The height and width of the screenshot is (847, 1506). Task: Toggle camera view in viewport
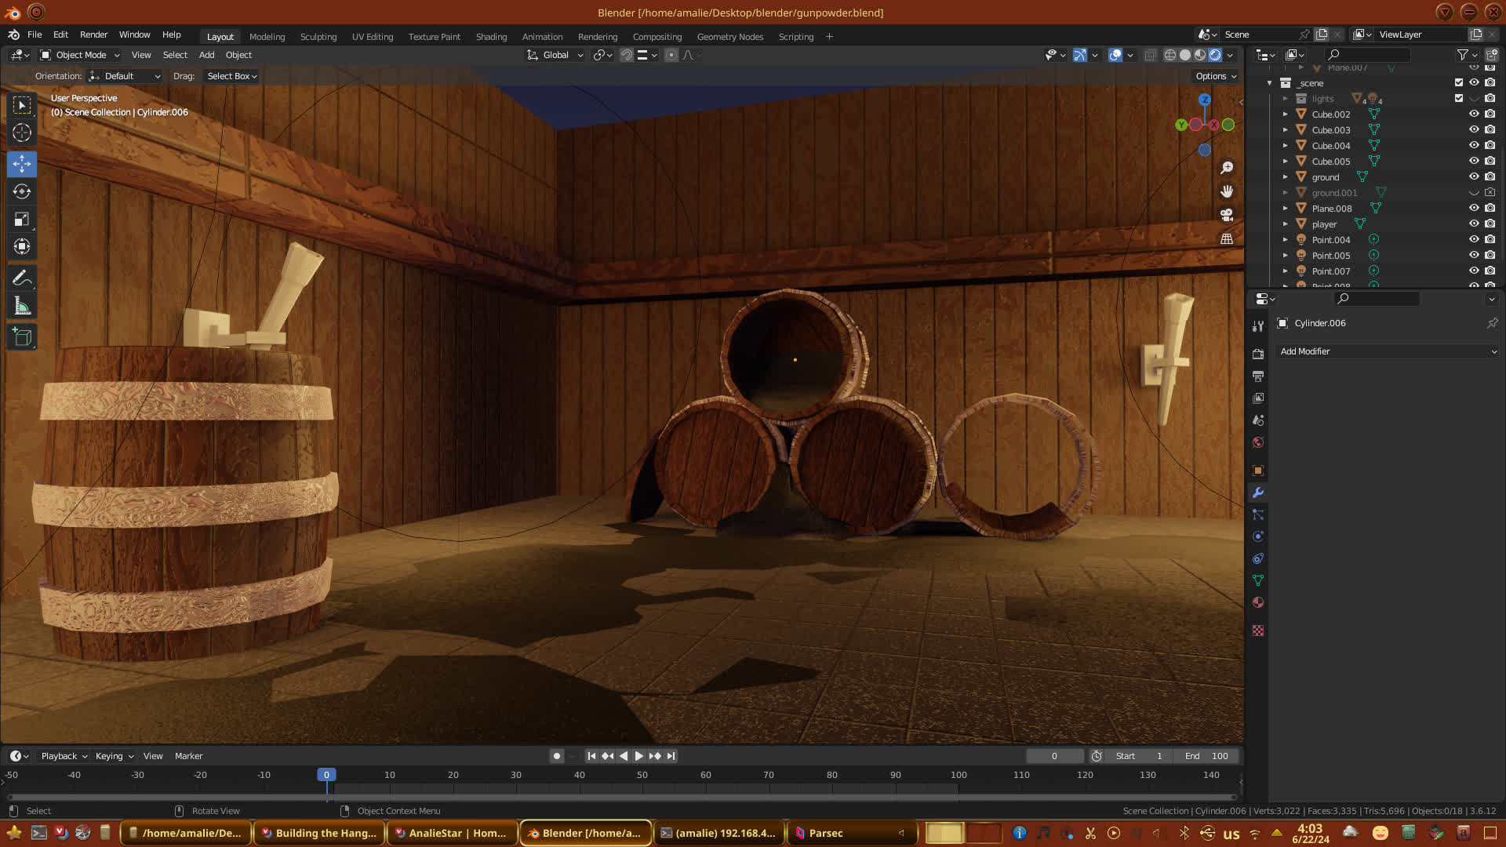1227,215
